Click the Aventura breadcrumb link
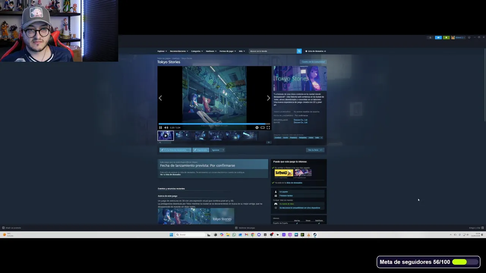 (176, 58)
